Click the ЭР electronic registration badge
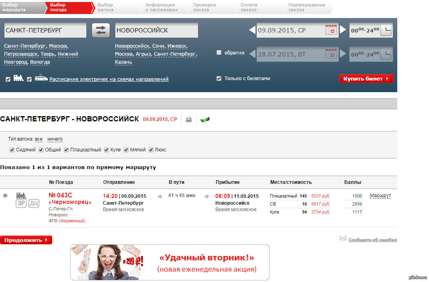Screen dimensions: 429x282 [21, 203]
